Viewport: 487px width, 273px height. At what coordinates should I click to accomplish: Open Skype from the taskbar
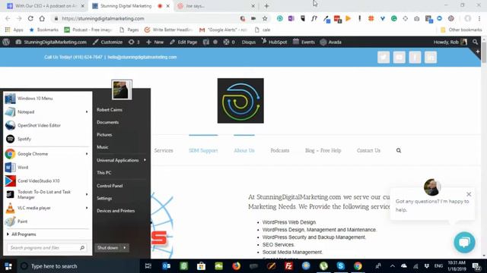[x=341, y=266]
